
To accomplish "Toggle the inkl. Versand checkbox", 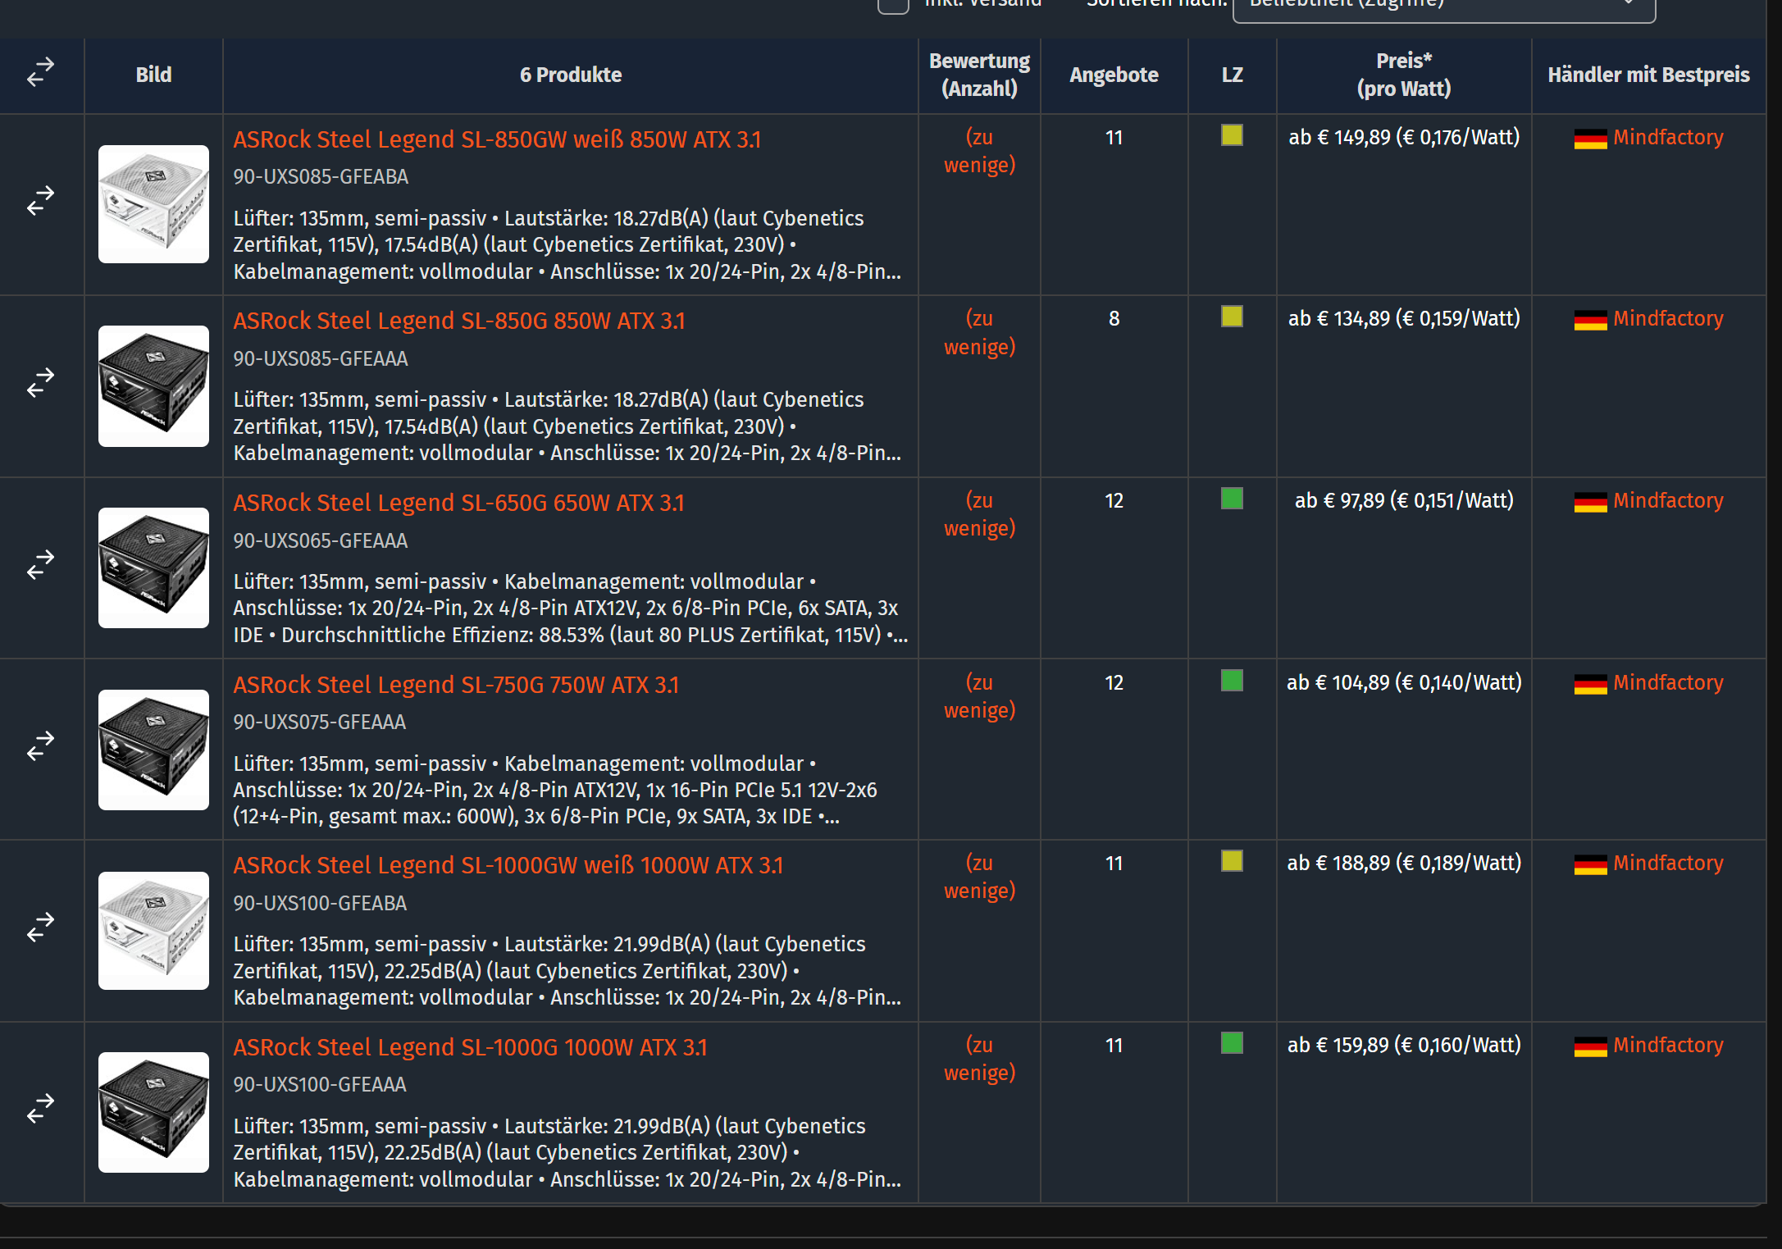I will tap(893, 5).
